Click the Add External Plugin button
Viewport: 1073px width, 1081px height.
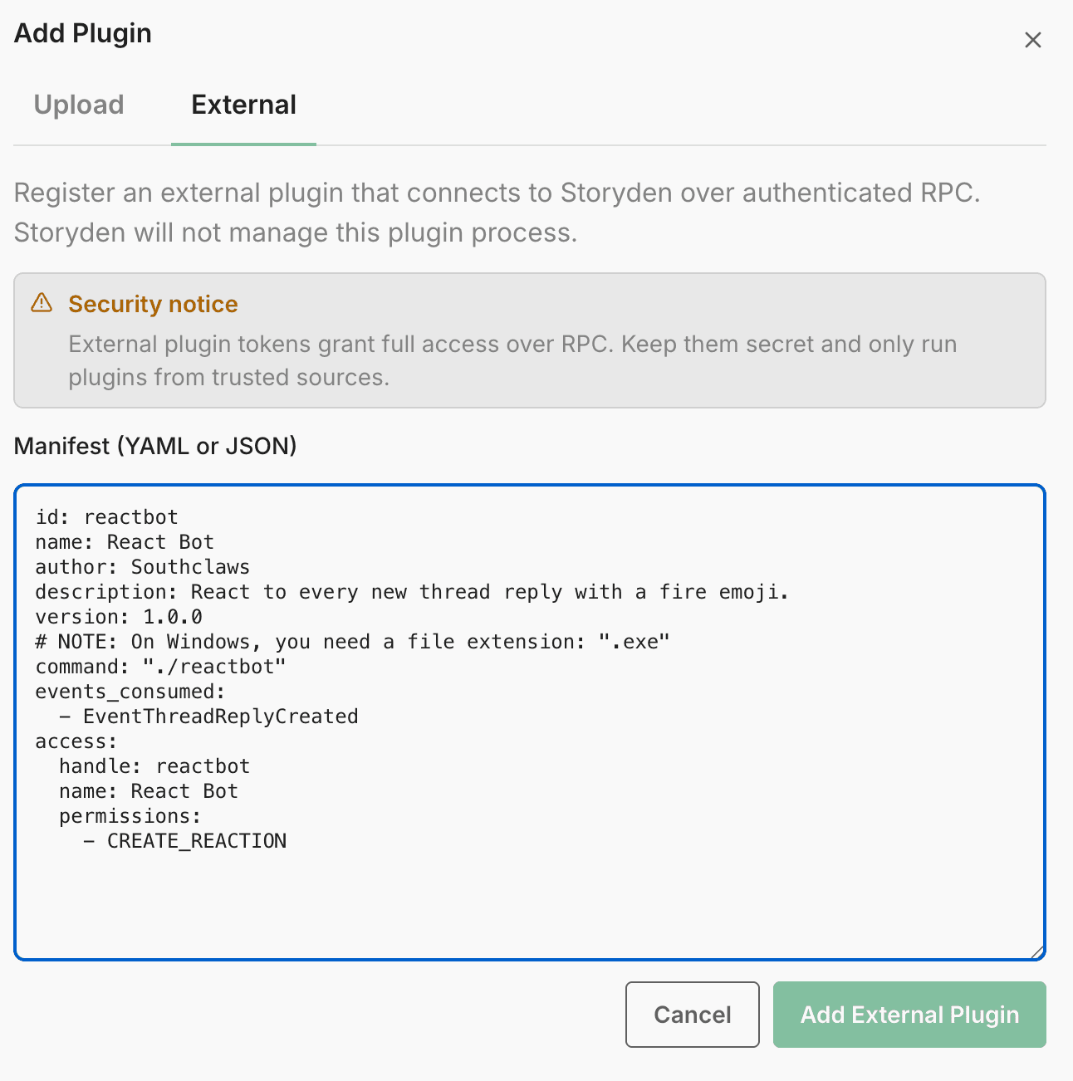(x=909, y=1015)
